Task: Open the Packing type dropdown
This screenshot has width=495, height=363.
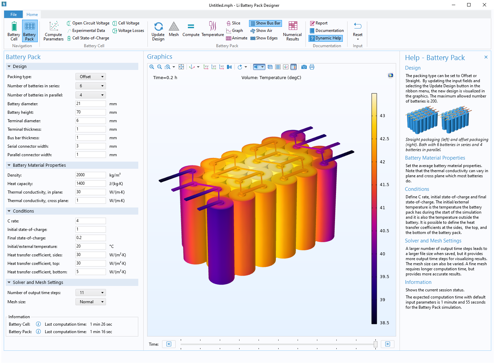Action: [90, 77]
